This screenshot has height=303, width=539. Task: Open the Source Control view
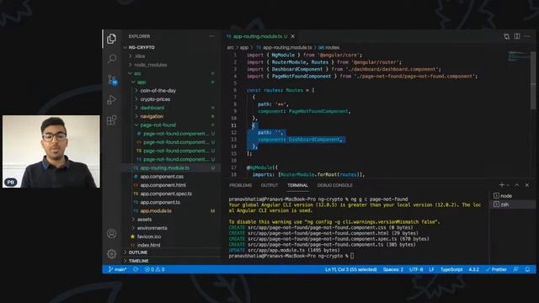click(112, 80)
